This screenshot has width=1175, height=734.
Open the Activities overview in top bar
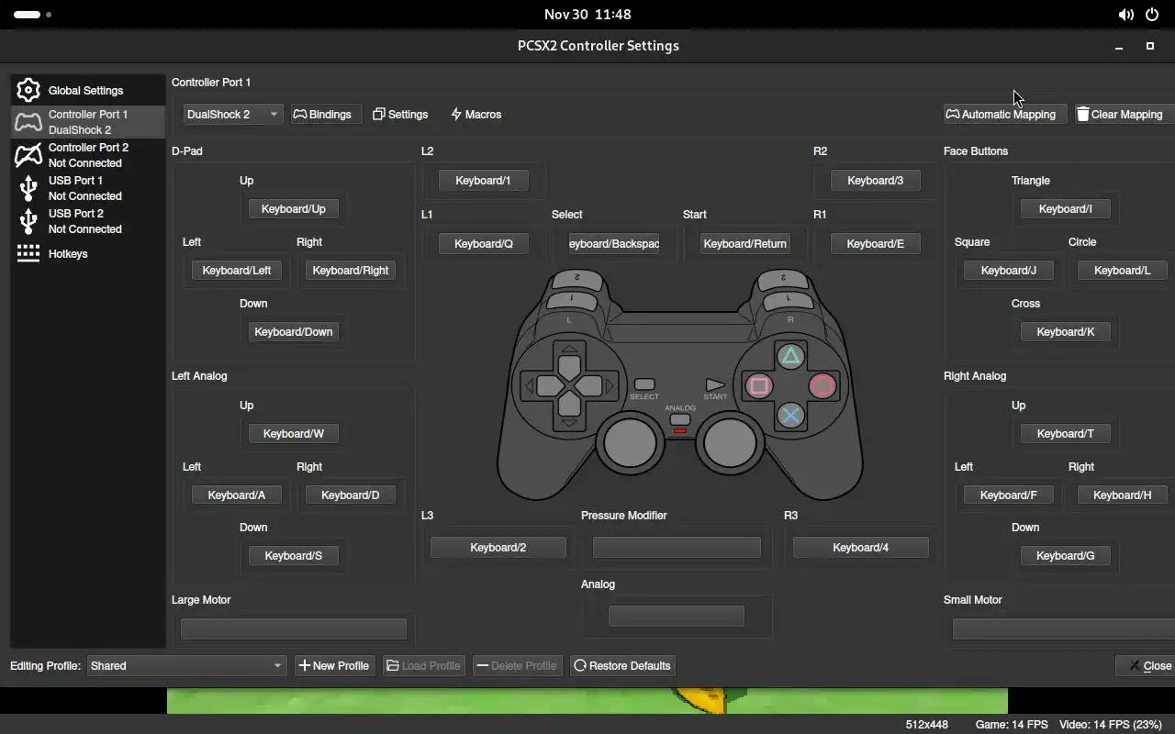pyautogui.click(x=32, y=15)
